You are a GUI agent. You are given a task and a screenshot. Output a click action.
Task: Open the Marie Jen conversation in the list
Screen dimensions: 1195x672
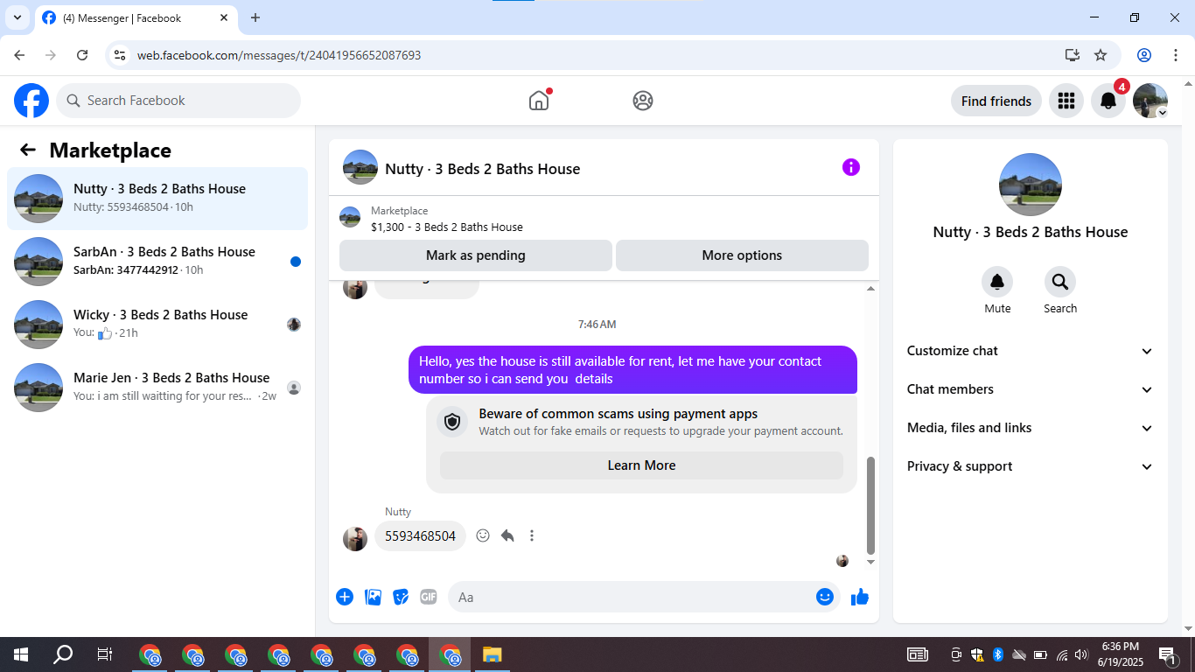click(157, 388)
